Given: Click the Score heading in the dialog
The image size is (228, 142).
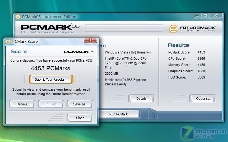Looking at the screenshot, I should point(19,51).
